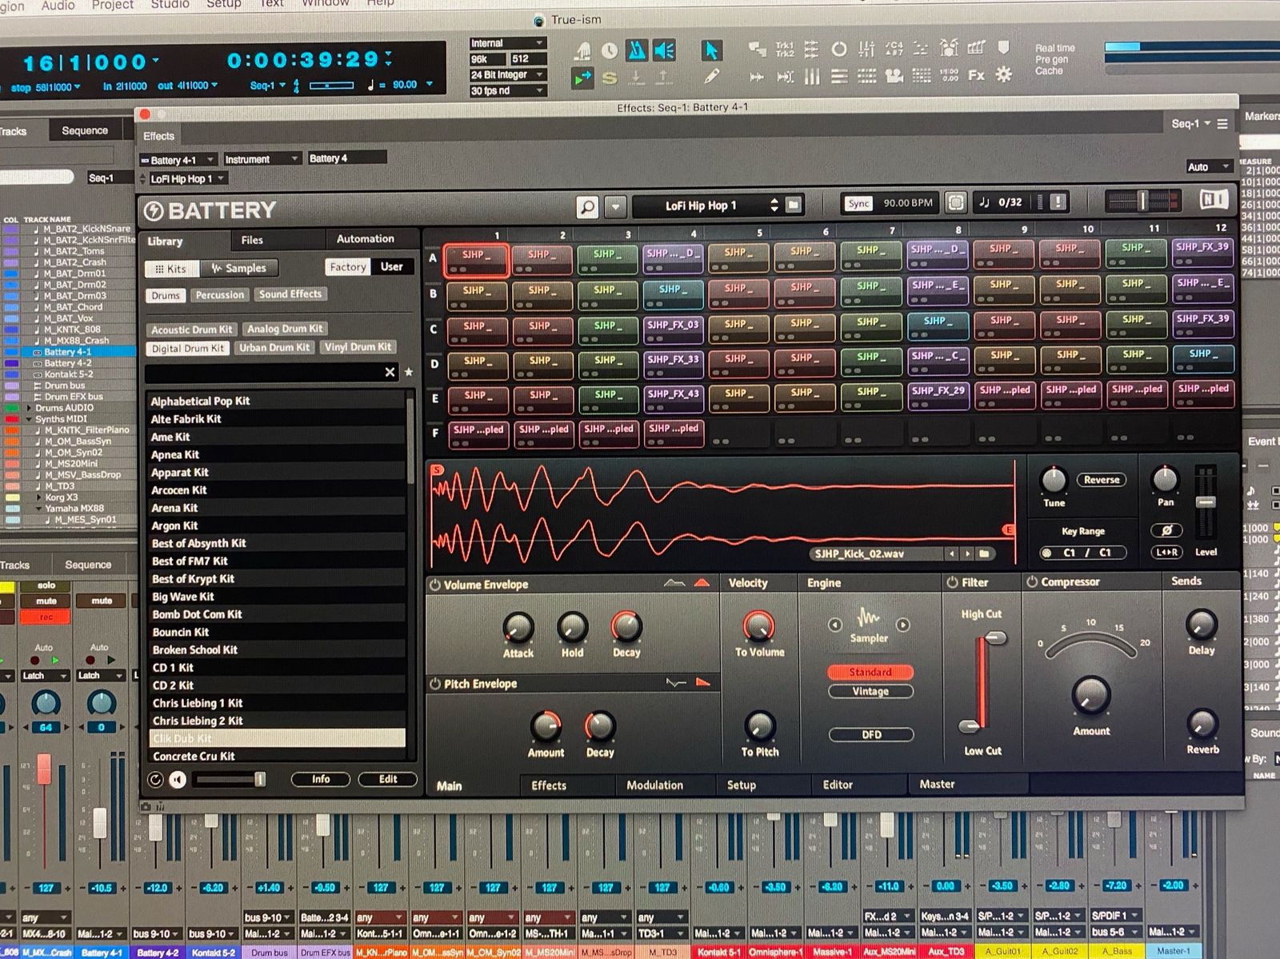Click the star favorites icon beside search
The width and height of the screenshot is (1280, 959).
point(409,372)
